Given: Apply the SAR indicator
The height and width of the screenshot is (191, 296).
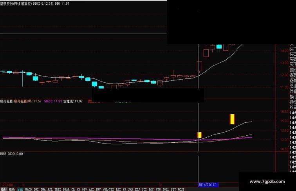Looking at the screenshot, I should 131,189.
